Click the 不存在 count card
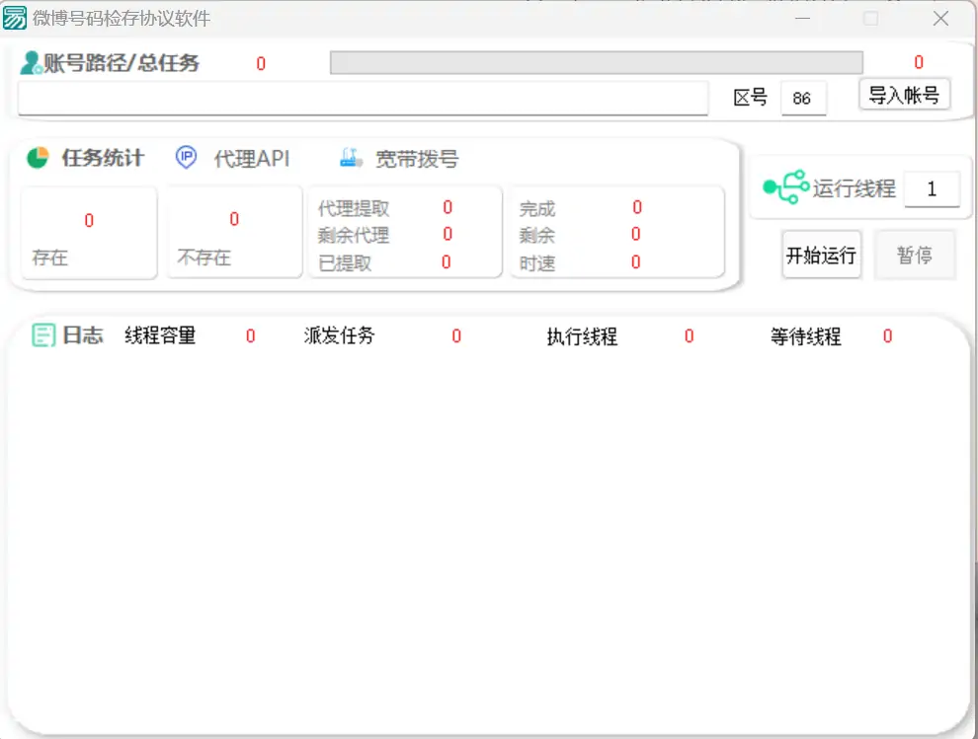Viewport: 978px width, 739px height. [x=234, y=233]
